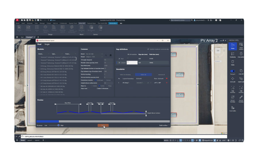Click the new drawing tab plus button

tap(38, 37)
